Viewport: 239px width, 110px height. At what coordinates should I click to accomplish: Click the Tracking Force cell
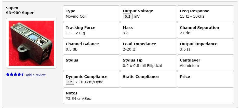point(91,30)
